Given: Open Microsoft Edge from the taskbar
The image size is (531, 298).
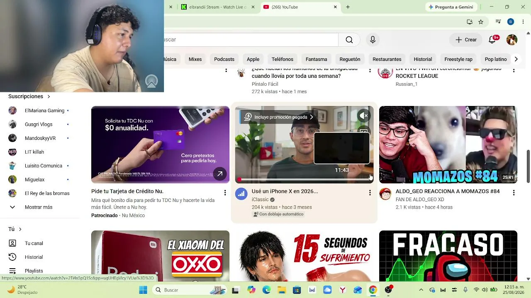Looking at the screenshot, I should click(266, 290).
